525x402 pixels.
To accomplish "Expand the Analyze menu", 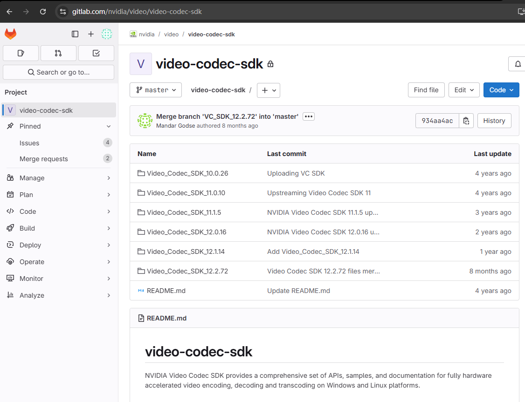I will (59, 295).
